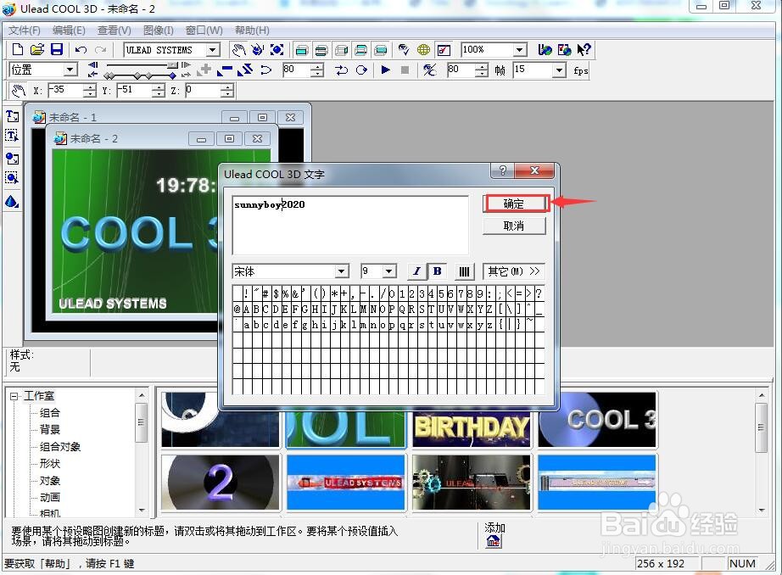Close the Ulead COOL 3D 文字 dialog
The image size is (782, 575).
pos(534,170)
